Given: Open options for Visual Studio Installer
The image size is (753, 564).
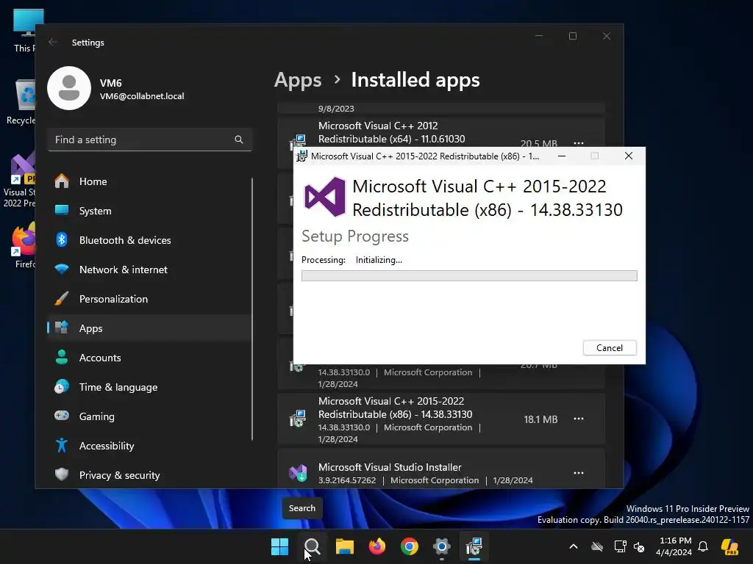Looking at the screenshot, I should coord(579,473).
